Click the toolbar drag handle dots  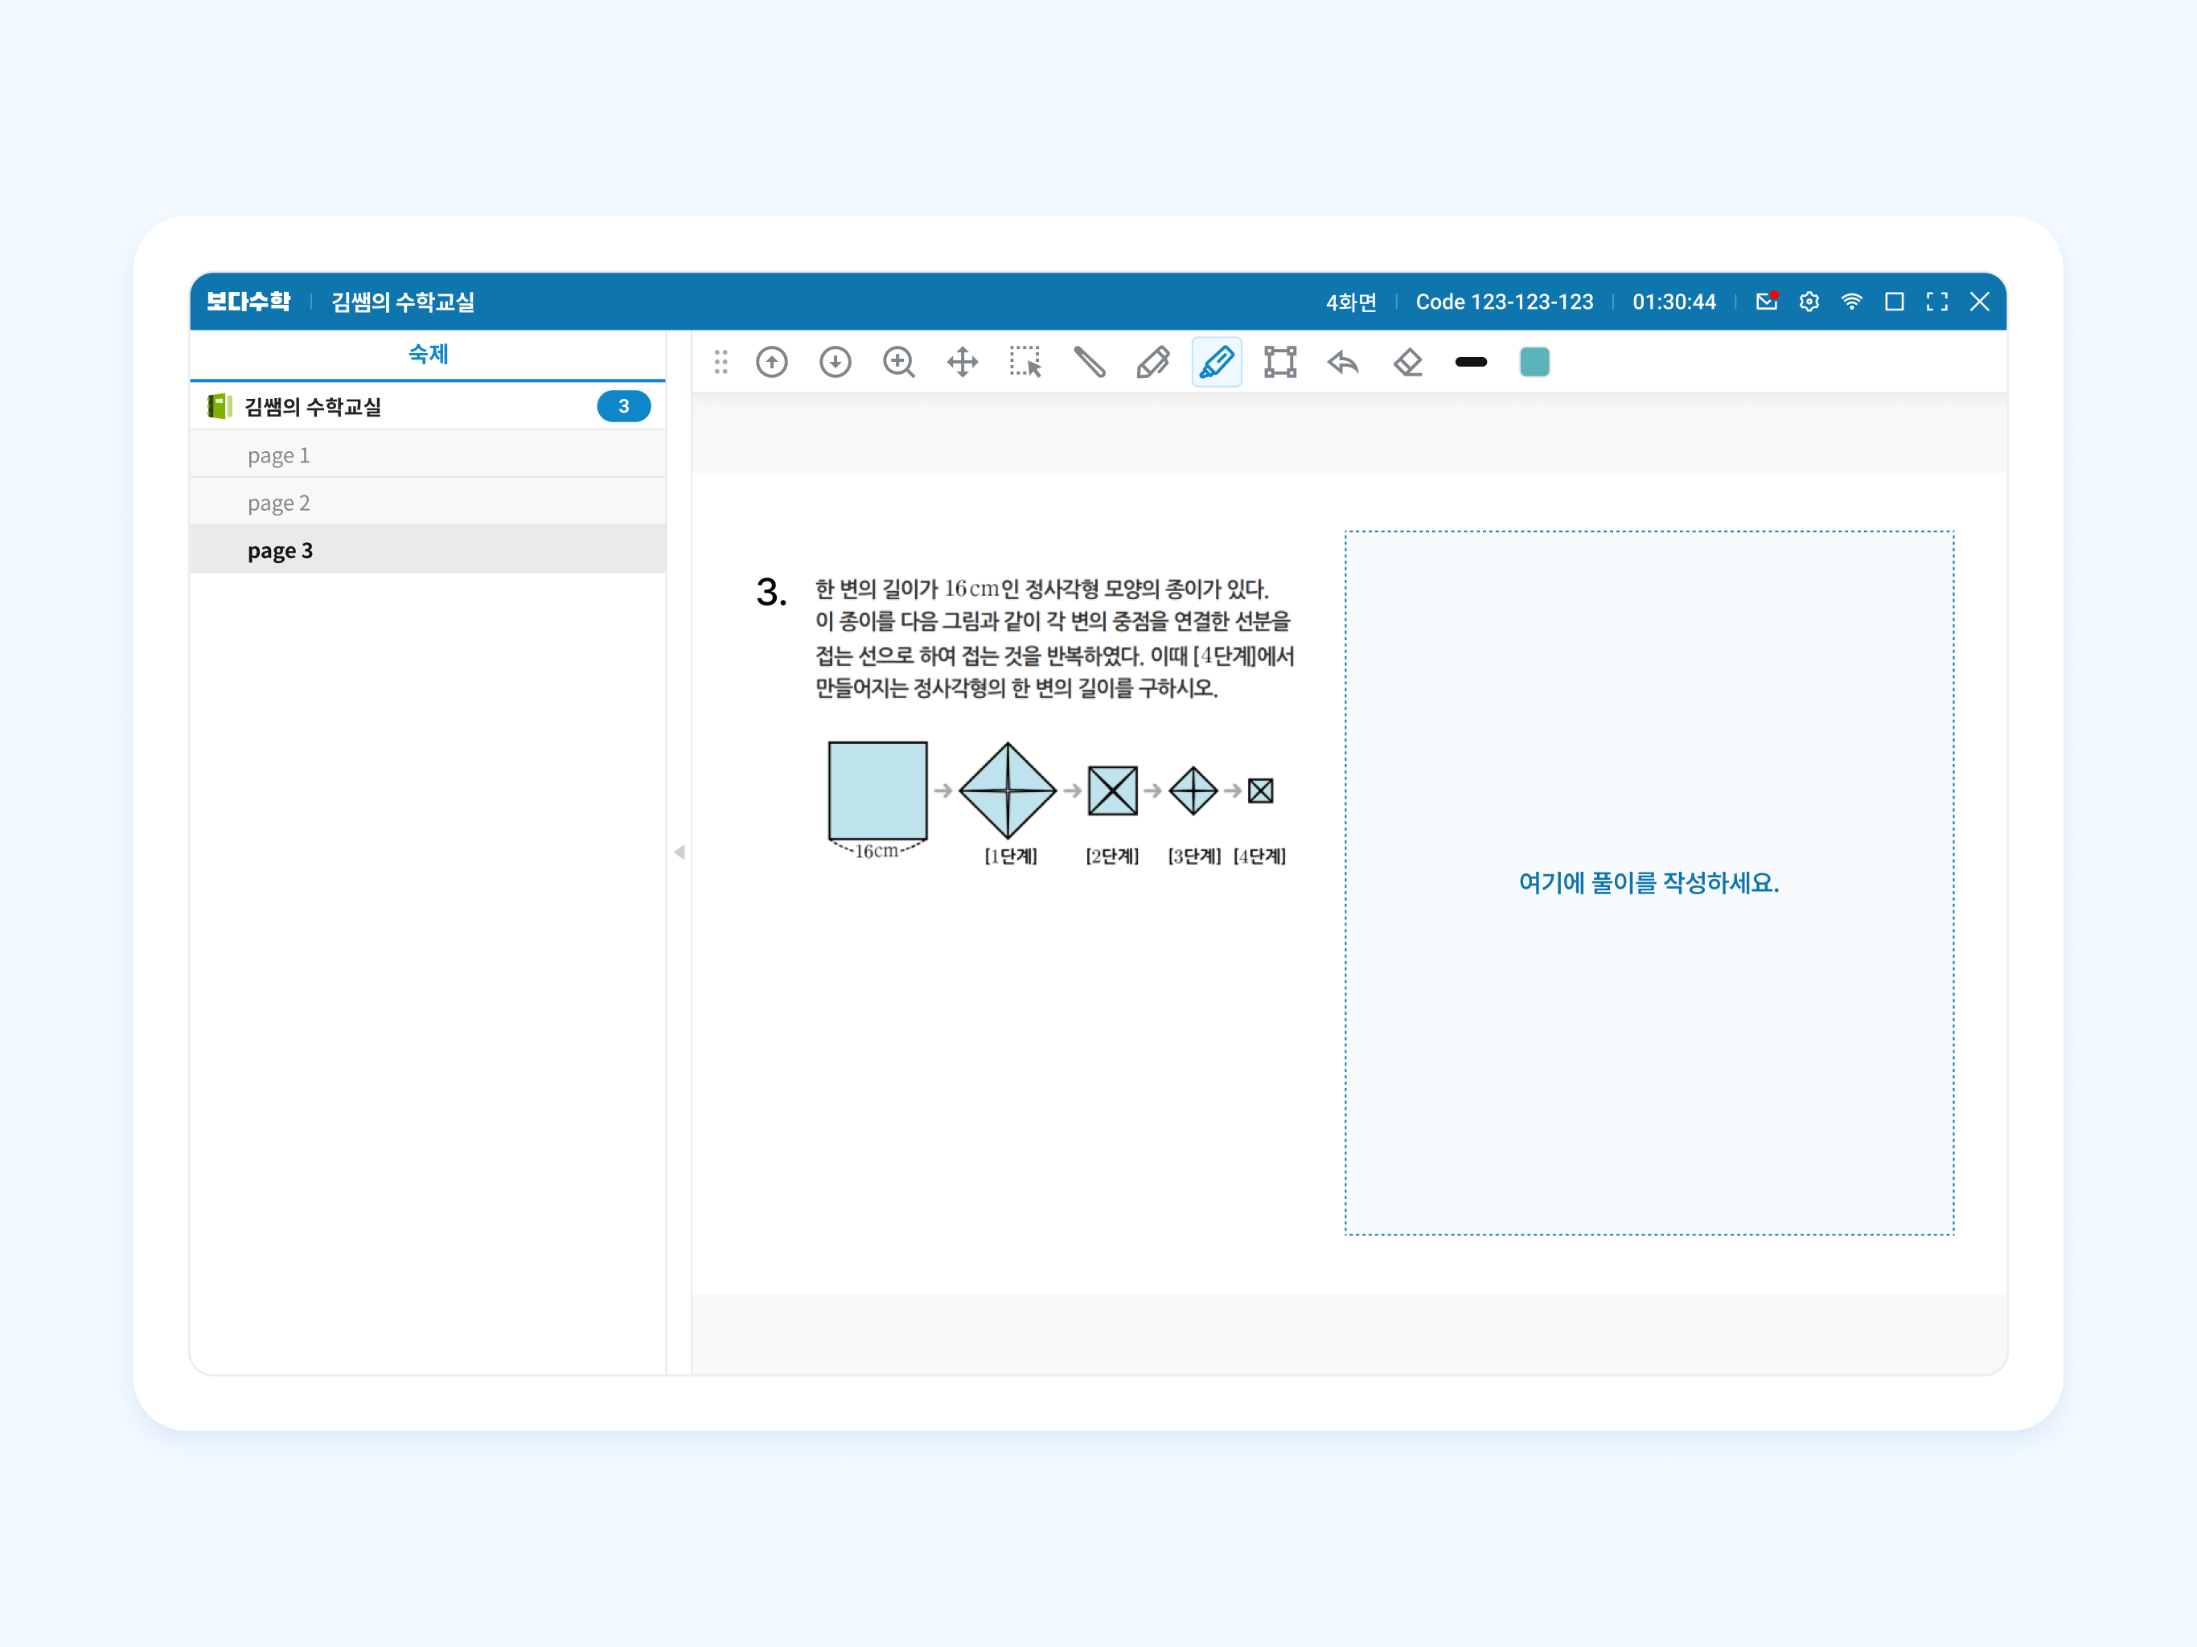pos(721,363)
